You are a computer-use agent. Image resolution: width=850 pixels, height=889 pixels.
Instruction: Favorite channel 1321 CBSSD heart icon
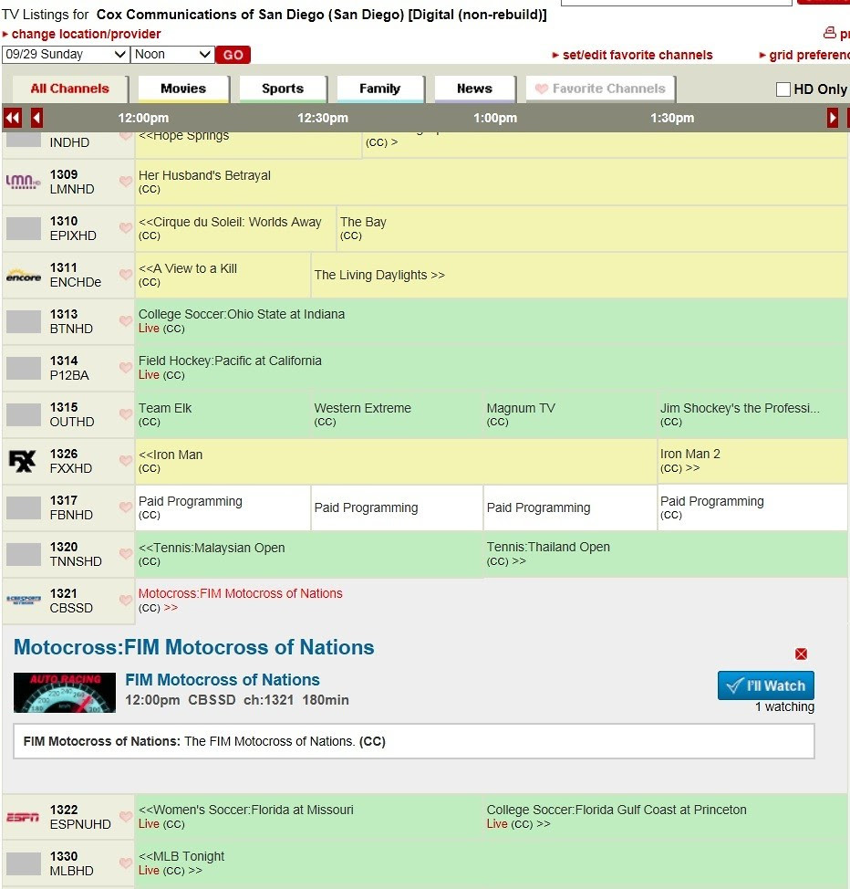tap(126, 600)
